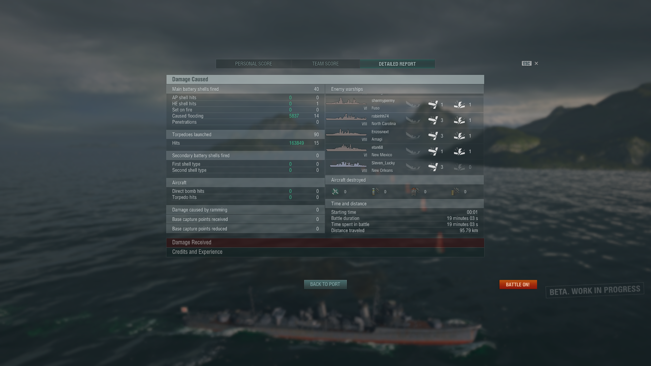The width and height of the screenshot is (651, 366).
Task: Click torpedo bomber aircraft destroyed icon
Action: 415,191
